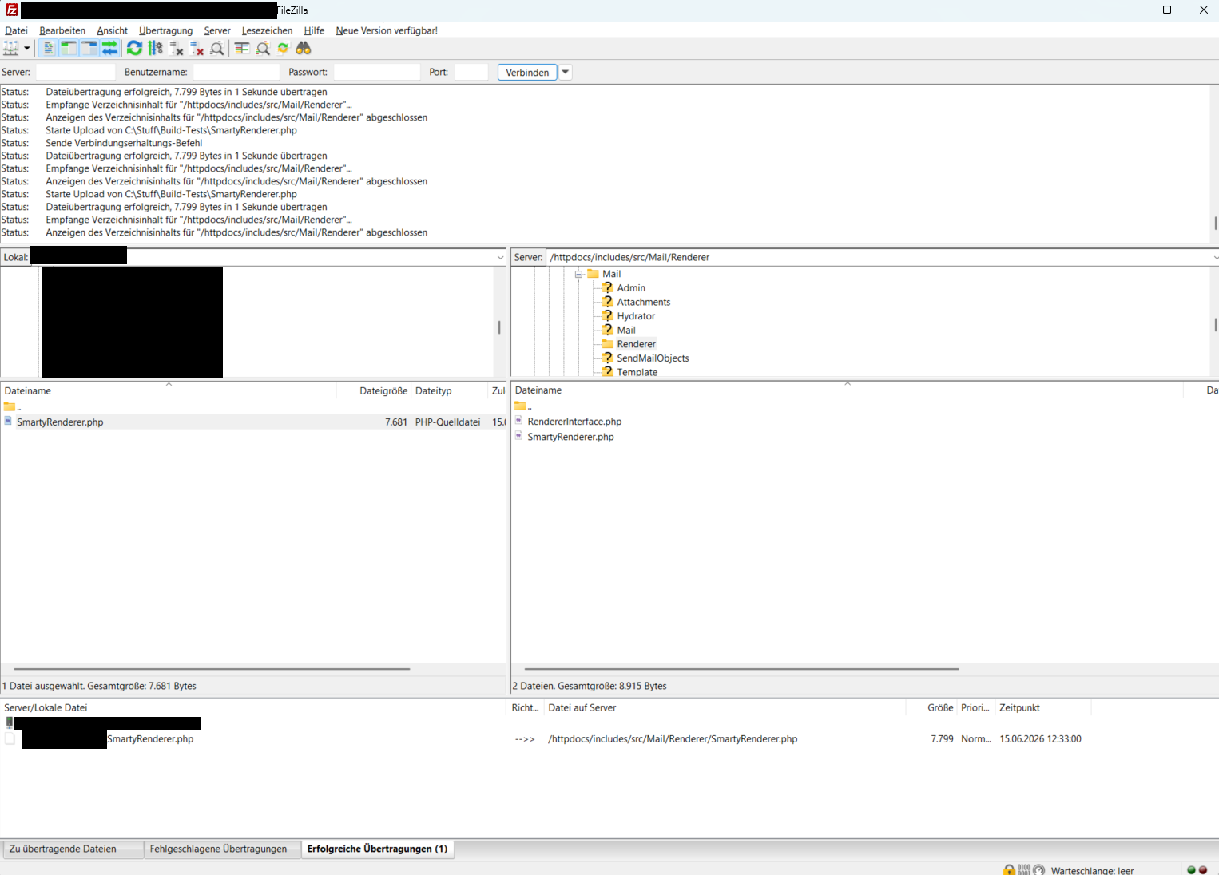
Task: Click the Server quickconnect input field
Action: coord(76,72)
